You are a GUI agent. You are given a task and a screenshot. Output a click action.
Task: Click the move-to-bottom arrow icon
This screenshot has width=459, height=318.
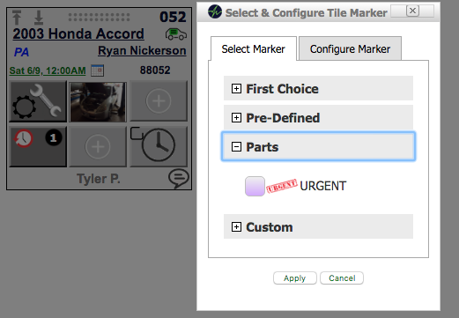point(39,18)
